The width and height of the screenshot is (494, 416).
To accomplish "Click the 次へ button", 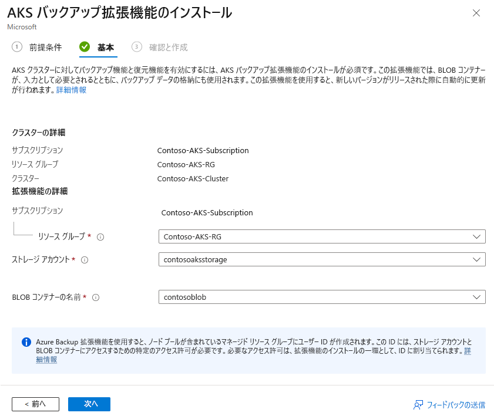I will point(89,404).
